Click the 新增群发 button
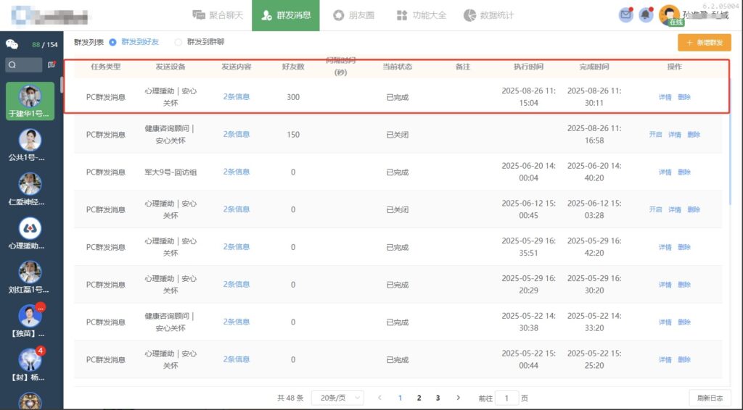Viewport: 743px width, 410px height. (704, 43)
